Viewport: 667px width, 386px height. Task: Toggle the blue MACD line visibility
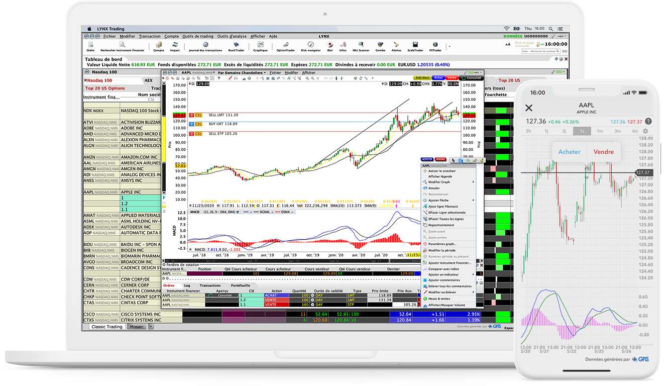[251, 212]
